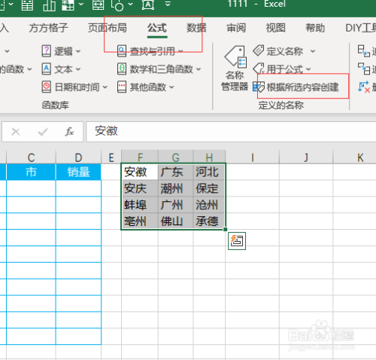376x360 pixels.
Task: Click the formula bar showing 安徽
Action: 231,132
